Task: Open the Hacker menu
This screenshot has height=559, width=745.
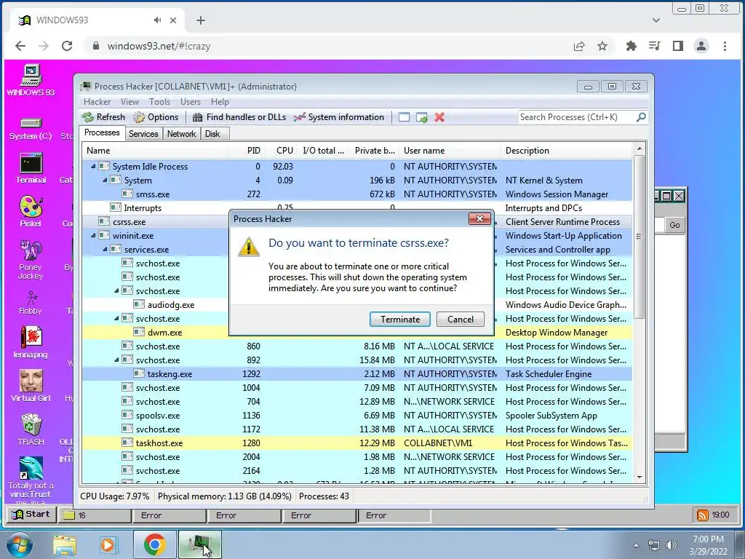Action: tap(97, 102)
